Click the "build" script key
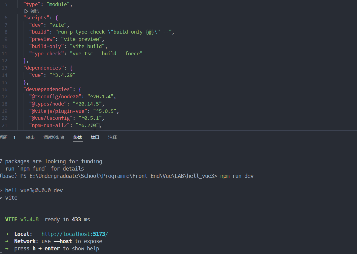The height and width of the screenshot is (254, 357). pyautogui.click(x=39, y=32)
